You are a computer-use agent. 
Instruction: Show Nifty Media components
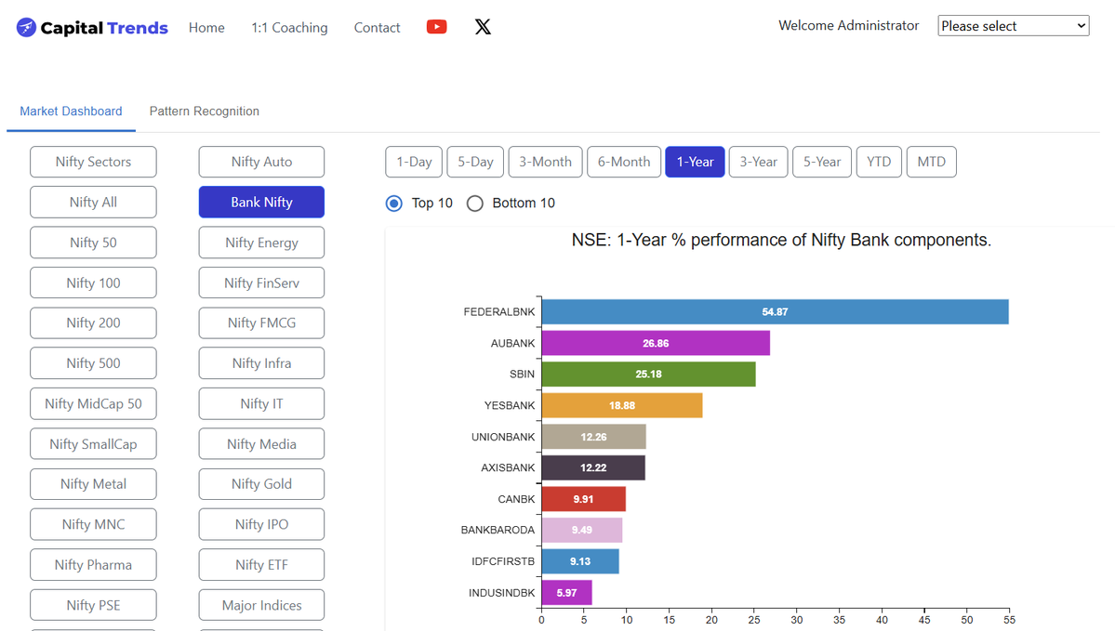pos(261,444)
